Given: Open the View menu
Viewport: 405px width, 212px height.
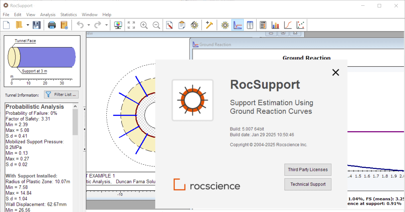Looking at the screenshot, I should (x=31, y=15).
